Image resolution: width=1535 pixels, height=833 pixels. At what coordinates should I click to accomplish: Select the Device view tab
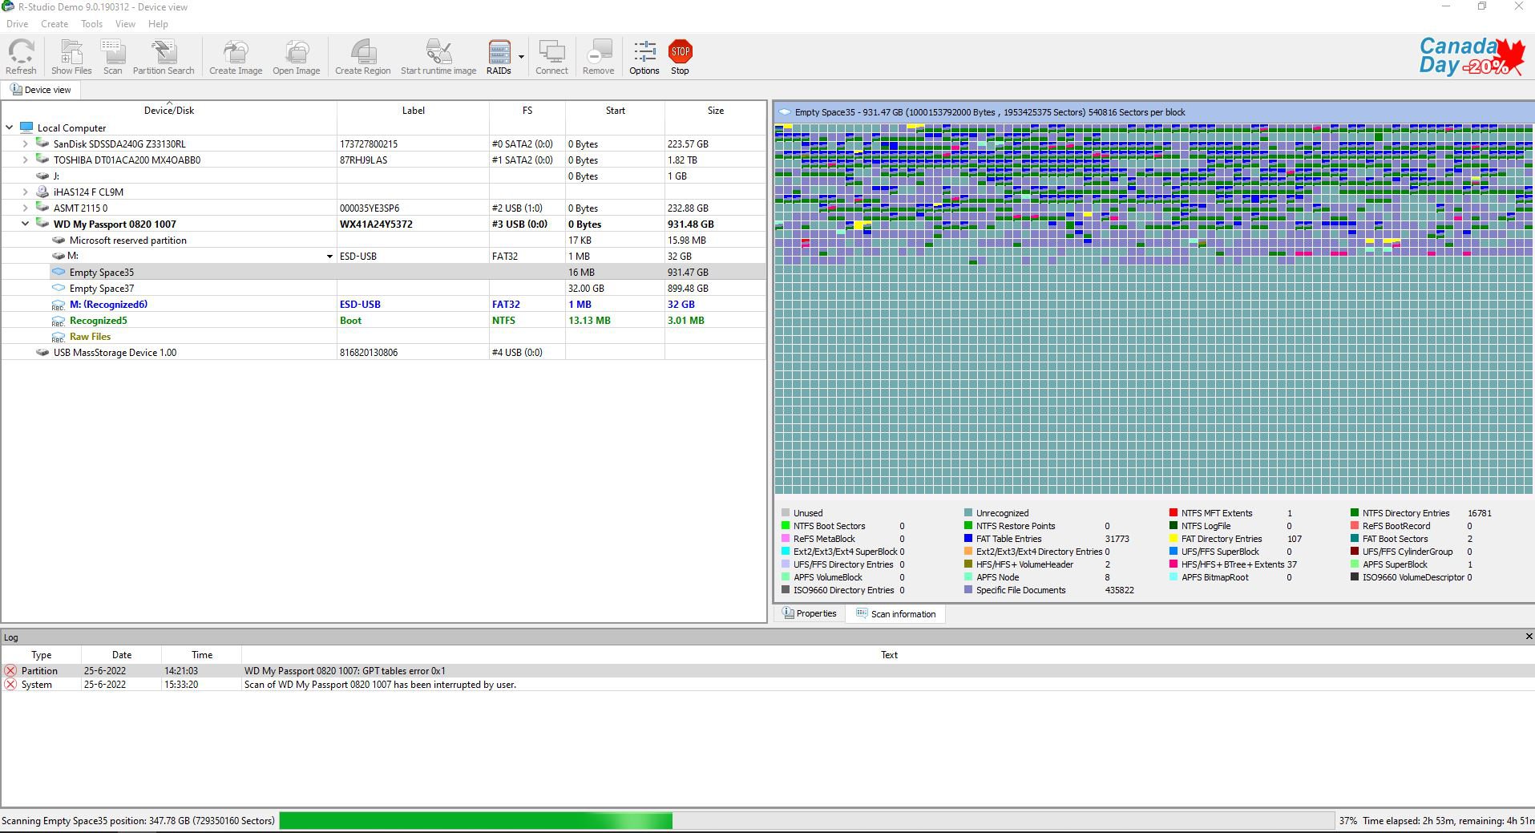point(40,90)
